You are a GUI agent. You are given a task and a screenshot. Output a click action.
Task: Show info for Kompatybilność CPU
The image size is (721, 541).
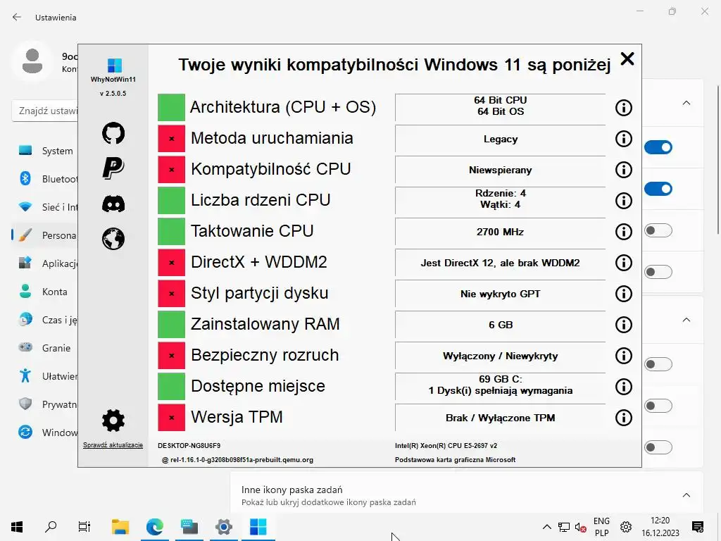(x=624, y=170)
